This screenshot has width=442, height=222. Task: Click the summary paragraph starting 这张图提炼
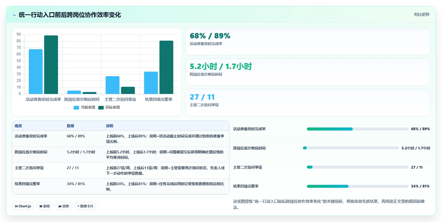(329, 204)
